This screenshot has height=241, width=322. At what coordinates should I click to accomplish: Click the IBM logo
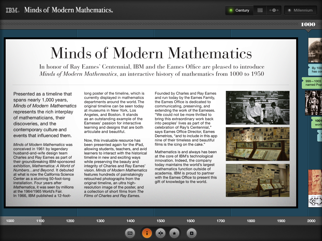click(x=12, y=10)
